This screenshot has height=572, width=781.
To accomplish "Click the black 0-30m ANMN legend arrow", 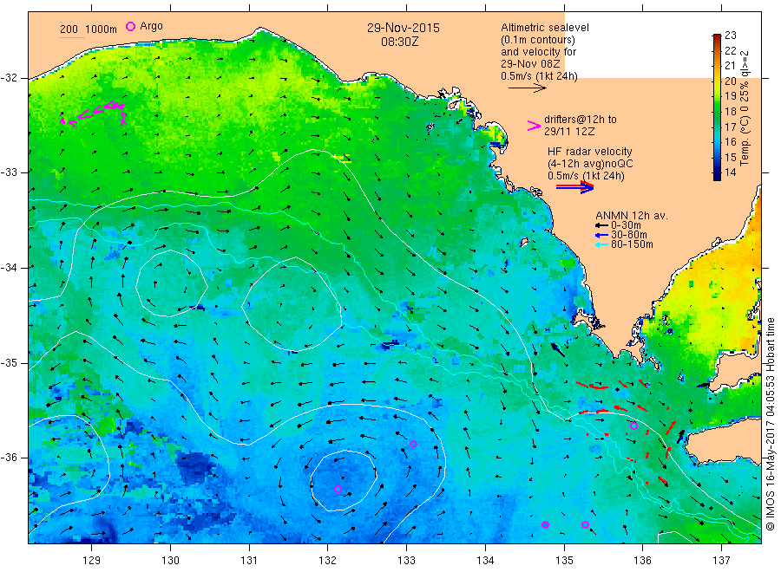I will tap(601, 225).
